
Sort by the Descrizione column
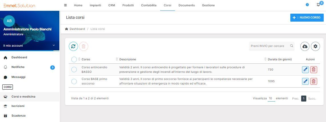click(x=127, y=59)
